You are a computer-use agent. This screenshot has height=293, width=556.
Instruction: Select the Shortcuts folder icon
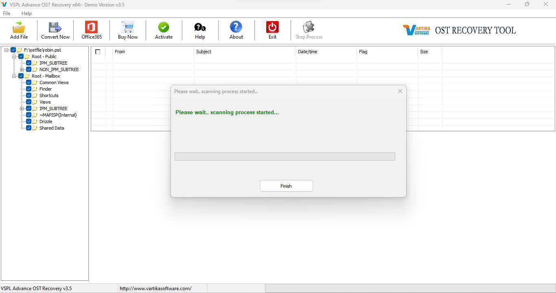[x=35, y=95]
